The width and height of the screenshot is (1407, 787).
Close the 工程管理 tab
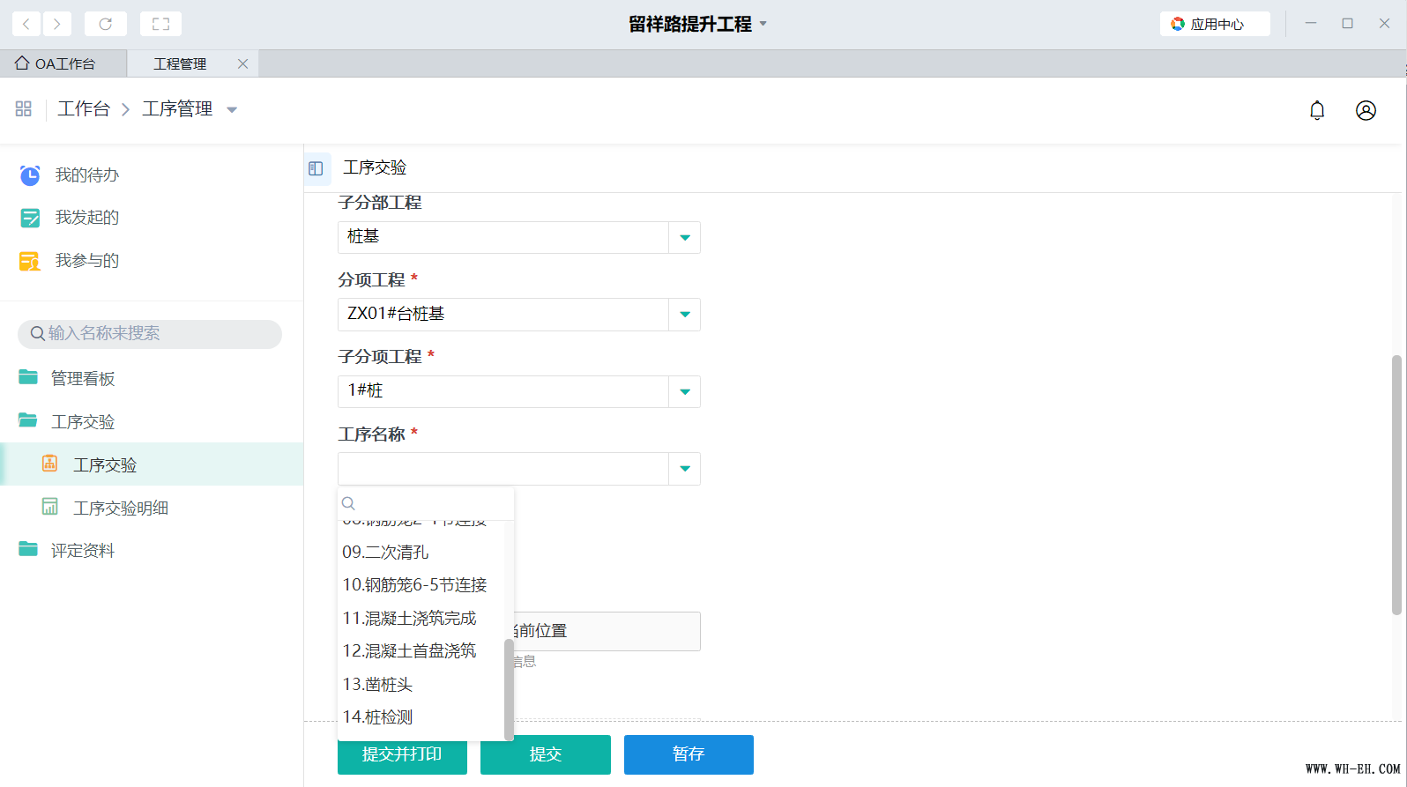(243, 63)
